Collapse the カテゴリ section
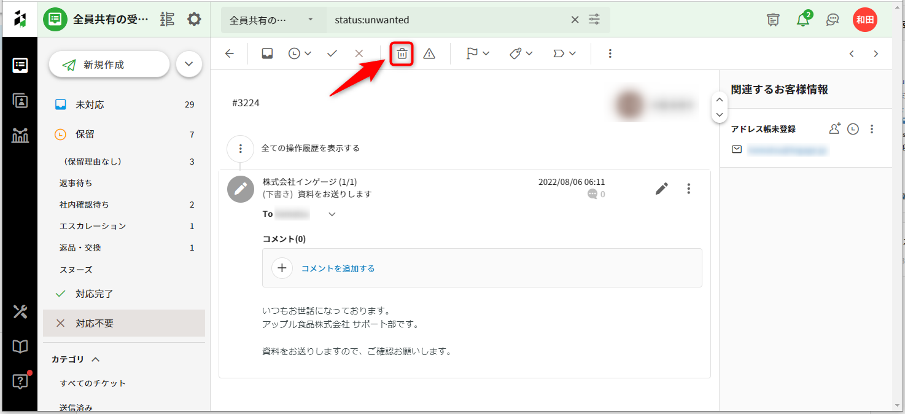The width and height of the screenshot is (905, 414). point(95,359)
